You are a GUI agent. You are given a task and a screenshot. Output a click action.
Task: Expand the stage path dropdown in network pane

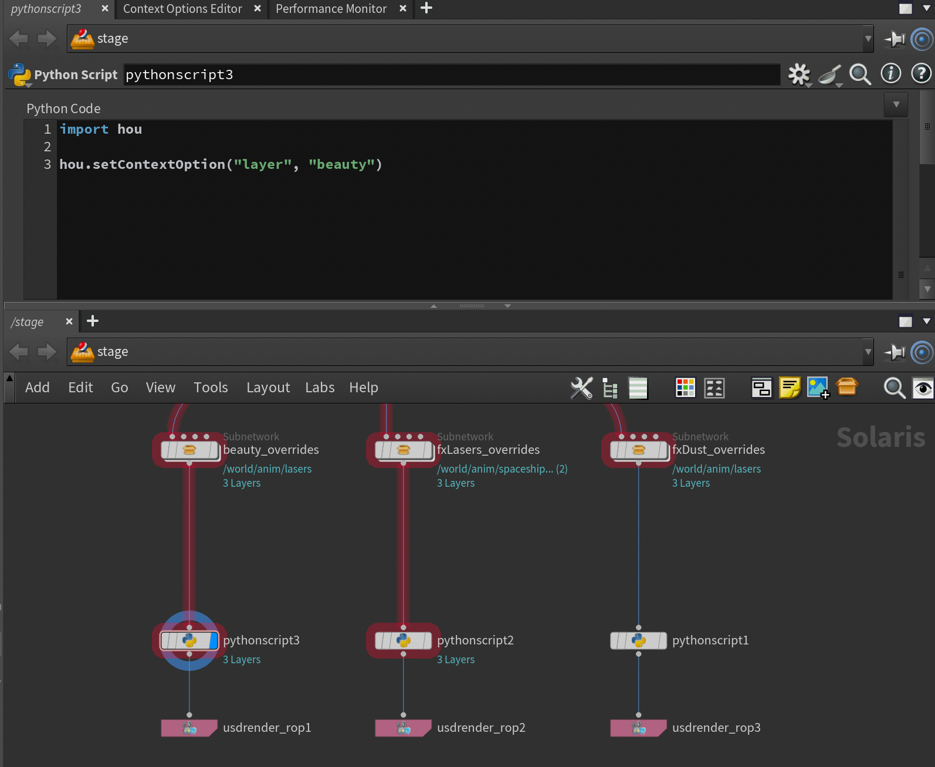pyautogui.click(x=868, y=352)
